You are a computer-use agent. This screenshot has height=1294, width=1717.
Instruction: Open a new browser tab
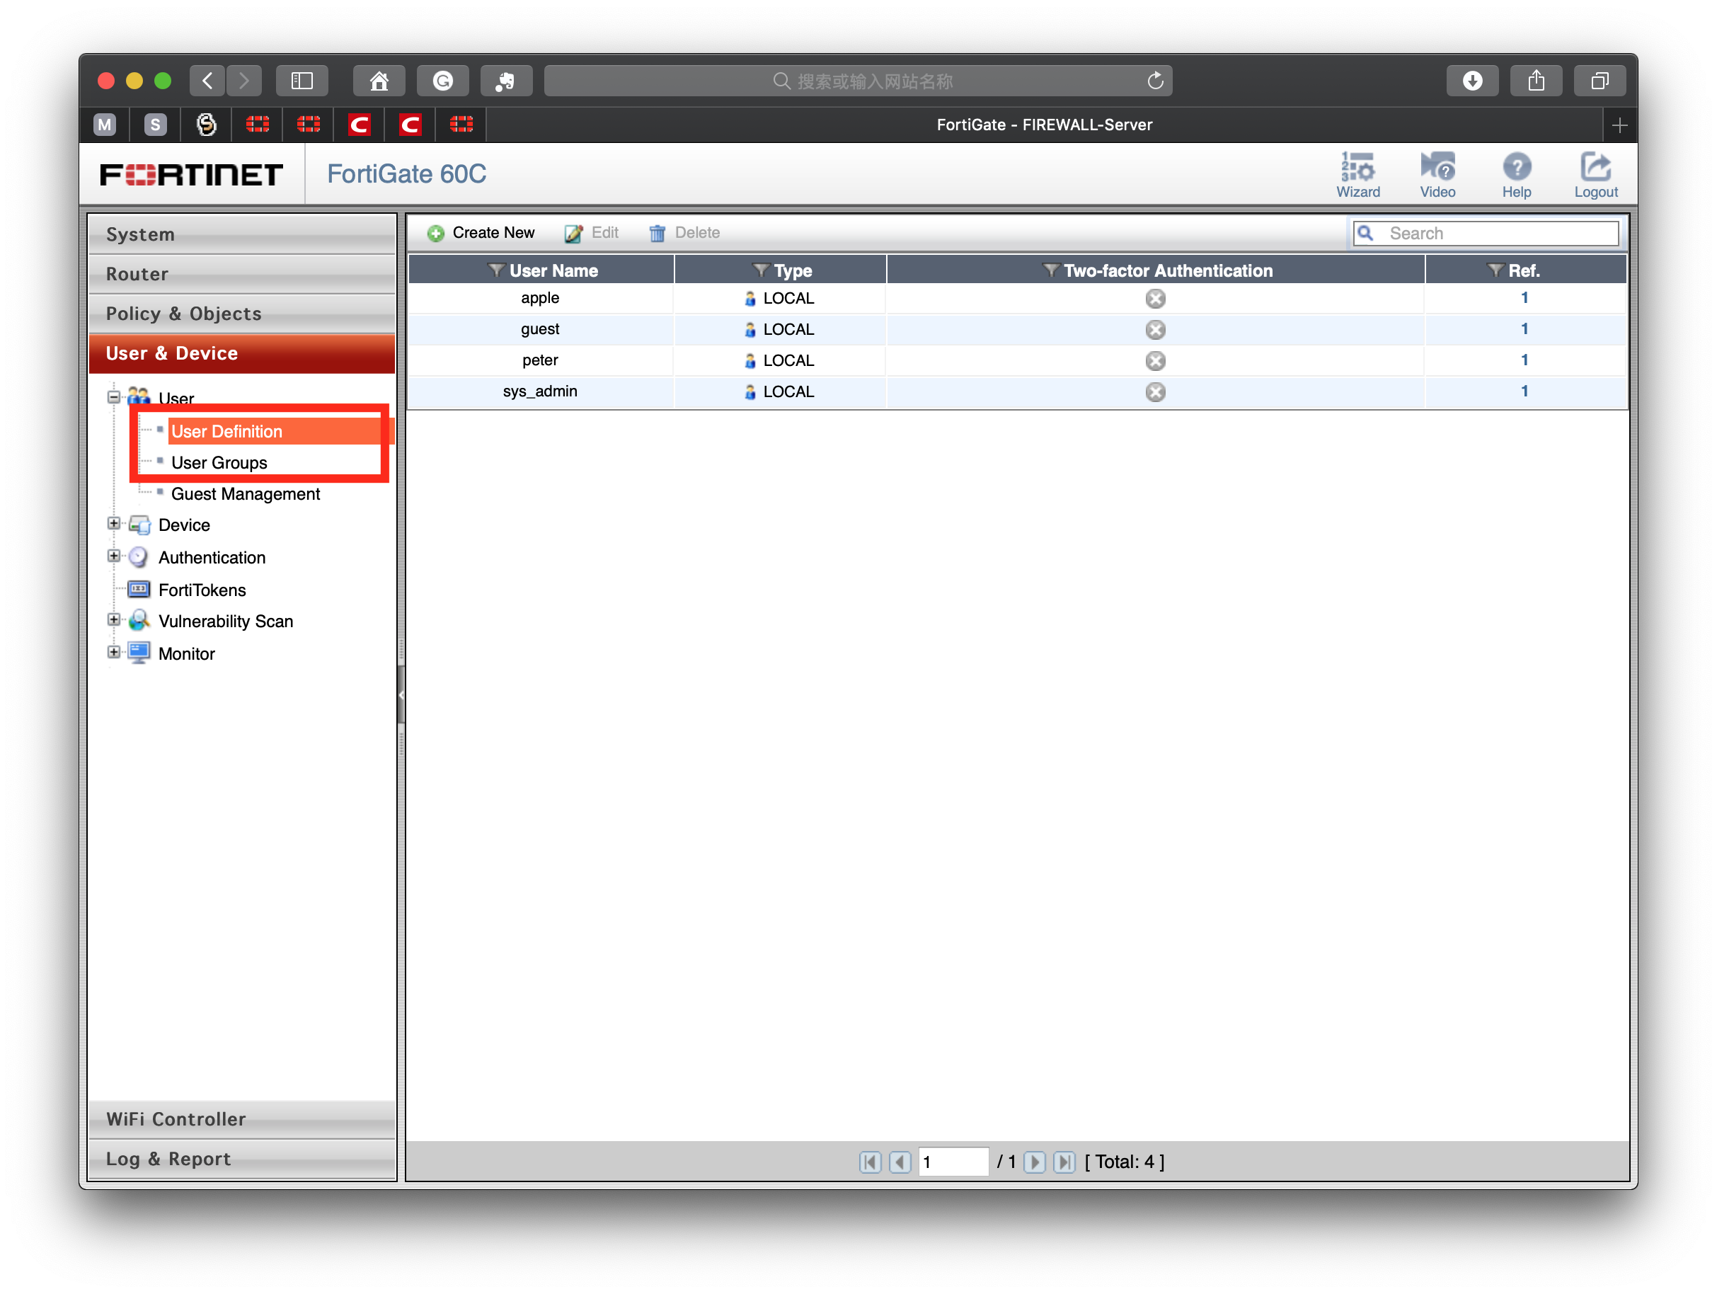[1619, 125]
